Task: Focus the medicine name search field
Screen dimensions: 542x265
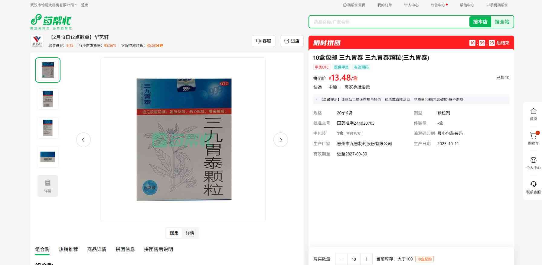Action: tap(389, 22)
